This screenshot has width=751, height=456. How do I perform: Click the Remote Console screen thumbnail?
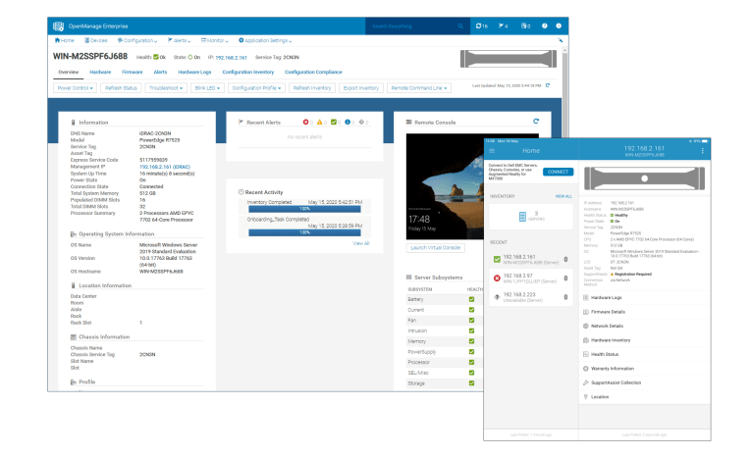click(446, 186)
